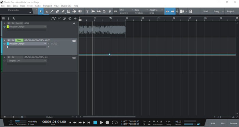Solo the GTR track
This screenshot has width=239, height=127.
point(13,23)
